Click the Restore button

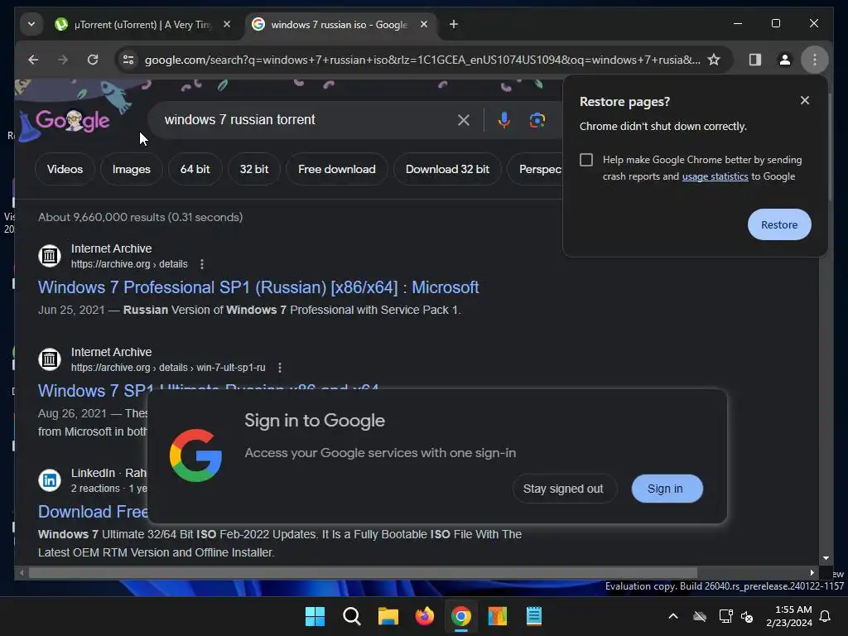(779, 224)
